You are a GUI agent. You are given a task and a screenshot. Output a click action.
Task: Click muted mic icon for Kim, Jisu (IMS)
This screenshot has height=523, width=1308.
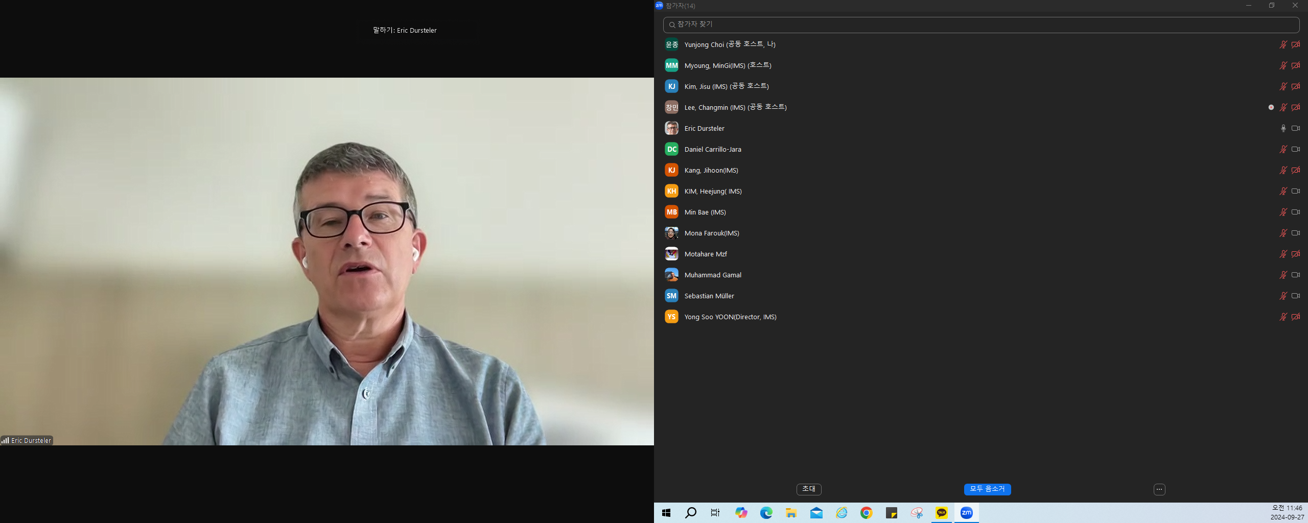(x=1283, y=86)
